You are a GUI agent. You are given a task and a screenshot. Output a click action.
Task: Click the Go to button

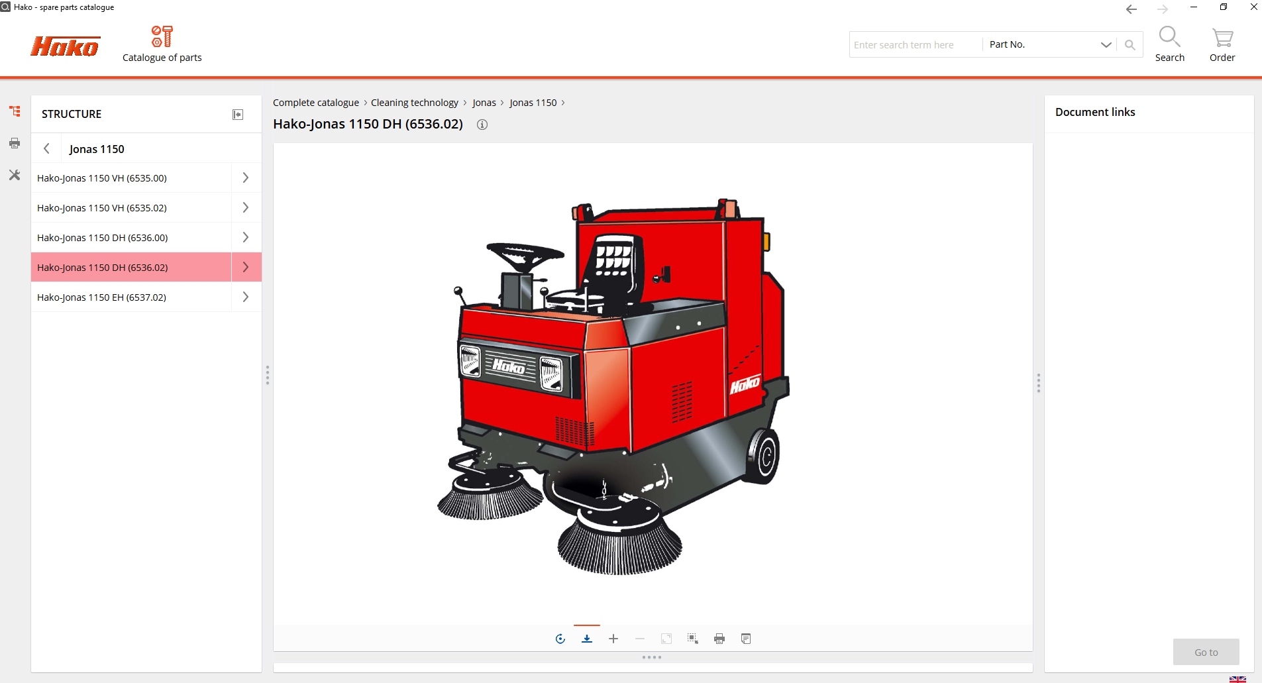point(1206,652)
